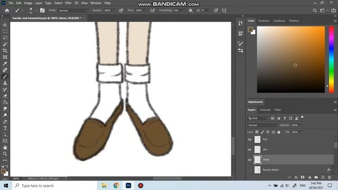Create a new group folder icon

(x=316, y=177)
